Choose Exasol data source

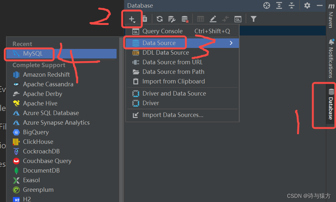(x=62, y=180)
